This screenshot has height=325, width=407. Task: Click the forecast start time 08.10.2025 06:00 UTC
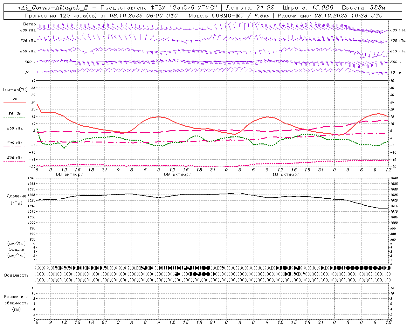coord(144,16)
